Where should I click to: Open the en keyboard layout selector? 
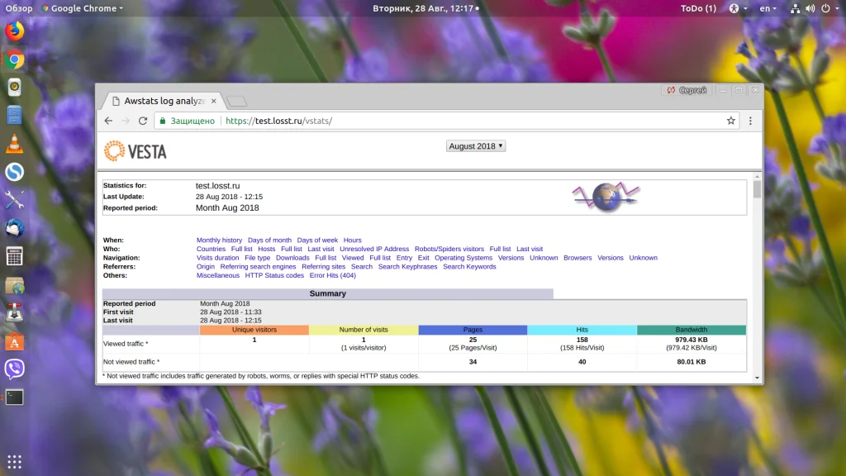coord(768,8)
